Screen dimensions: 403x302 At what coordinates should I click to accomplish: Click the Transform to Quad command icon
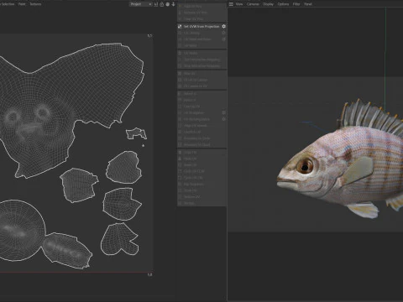(x=180, y=145)
